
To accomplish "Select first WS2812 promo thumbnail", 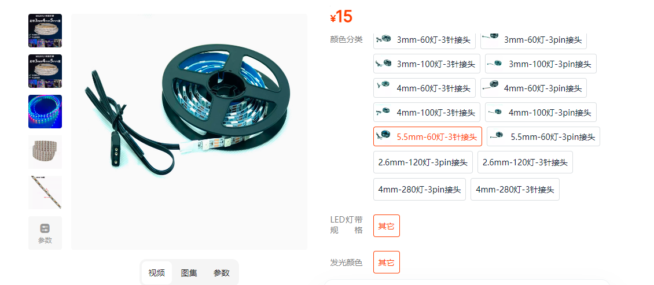I will point(45,31).
